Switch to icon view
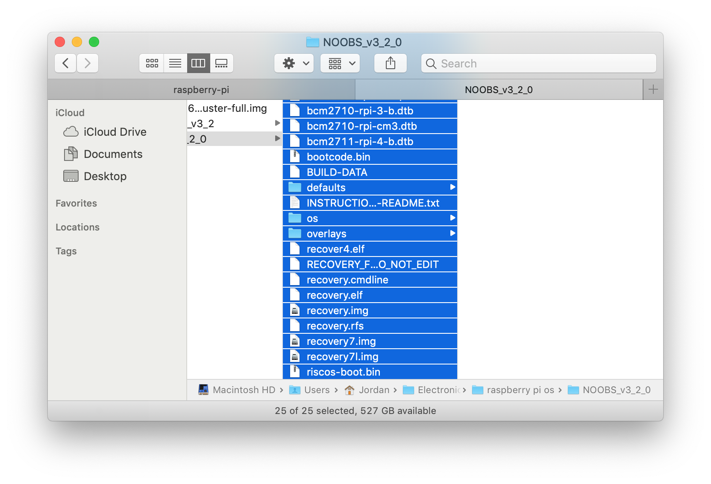This screenshot has height=484, width=711. [x=152, y=63]
